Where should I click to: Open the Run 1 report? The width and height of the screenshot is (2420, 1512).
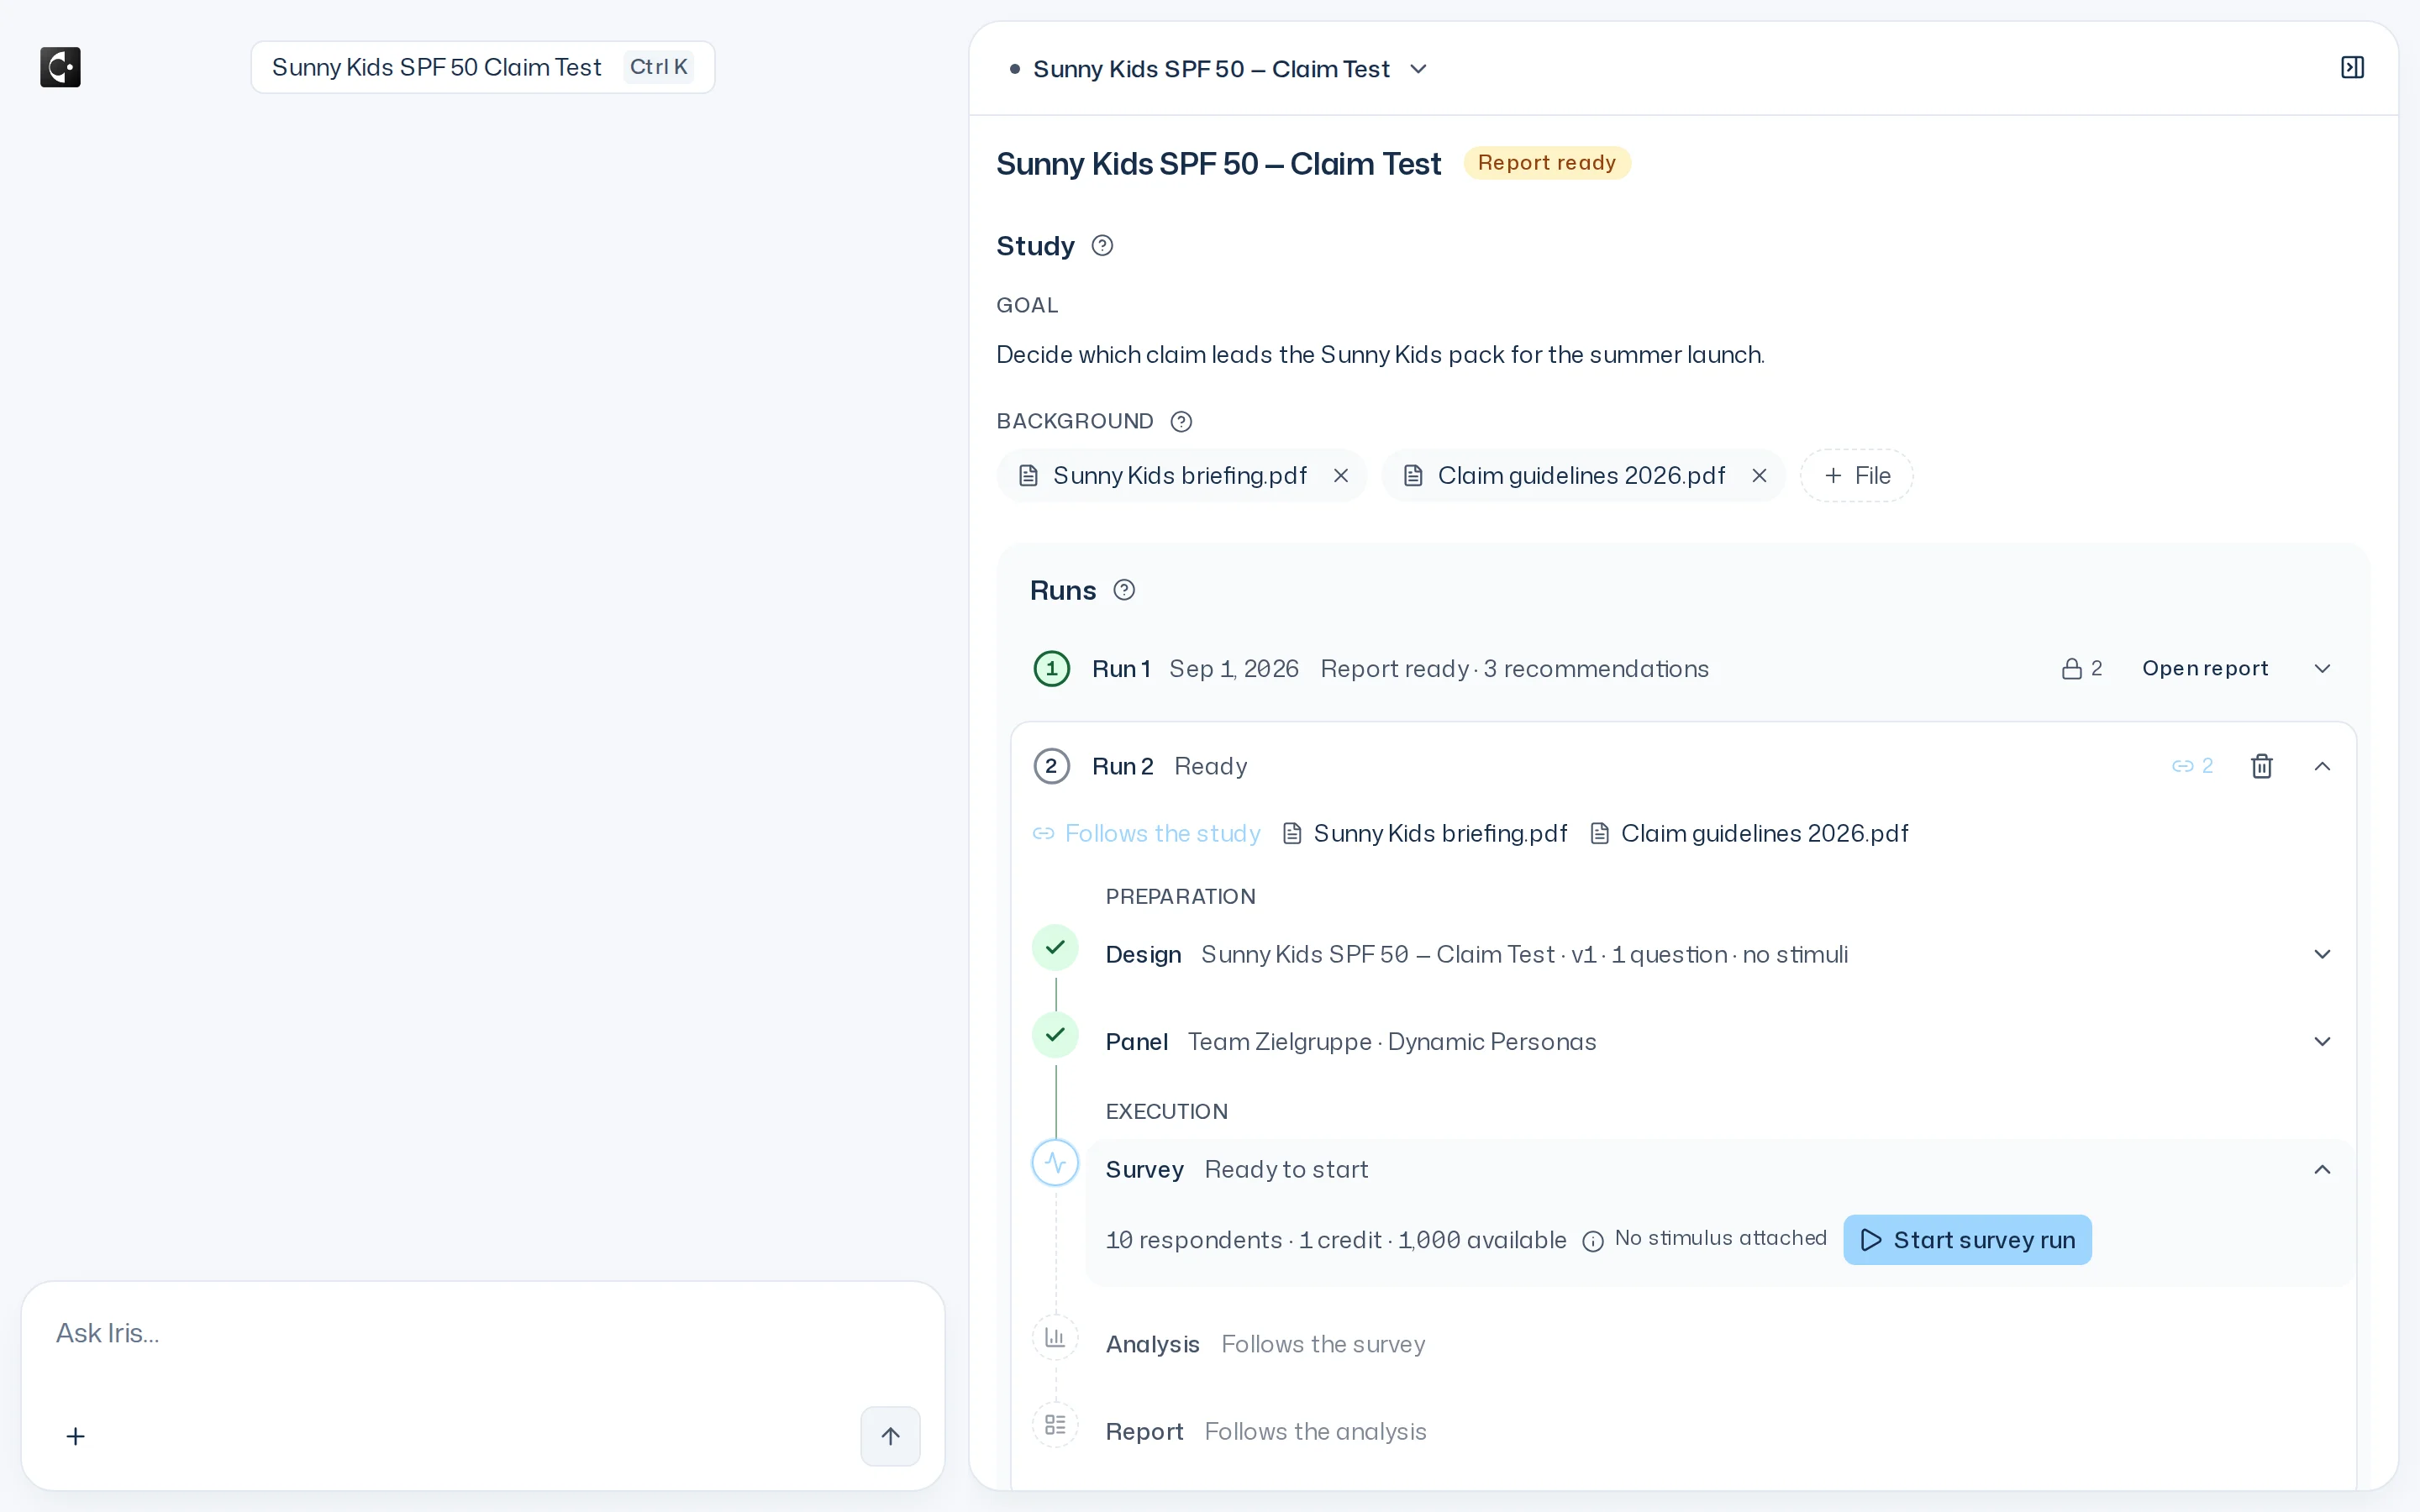(x=2204, y=668)
